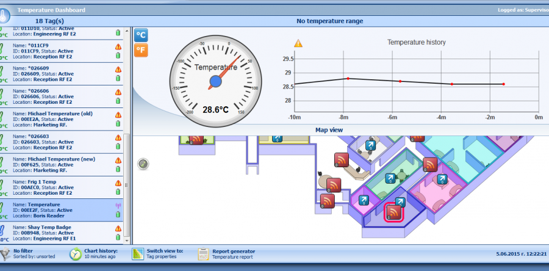This screenshot has width=549, height=271.
Task: Select the *026609 tag entry
Action: [62, 74]
